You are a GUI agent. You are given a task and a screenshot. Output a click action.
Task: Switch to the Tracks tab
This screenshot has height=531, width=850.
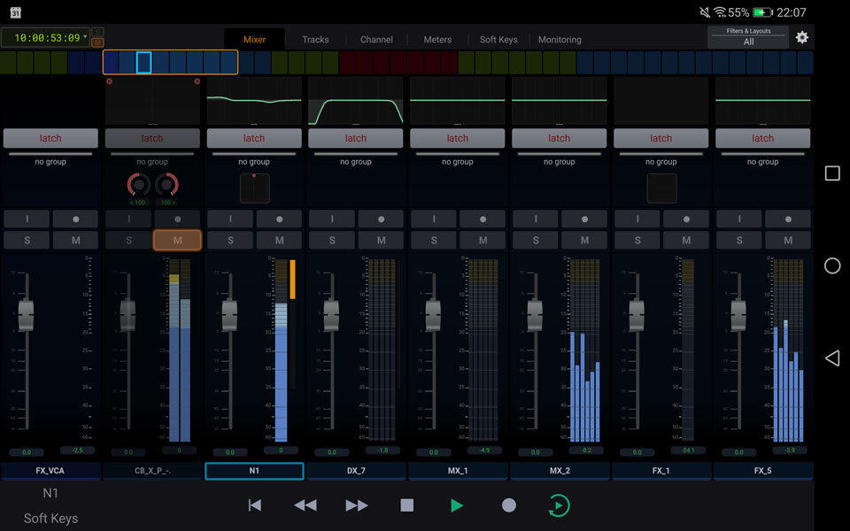pyautogui.click(x=314, y=39)
